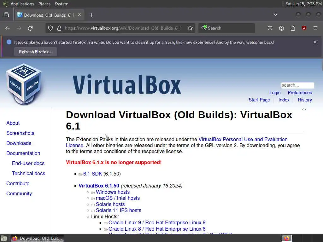Open Documentation in the sidebar
323x242 pixels.
pos(23,153)
